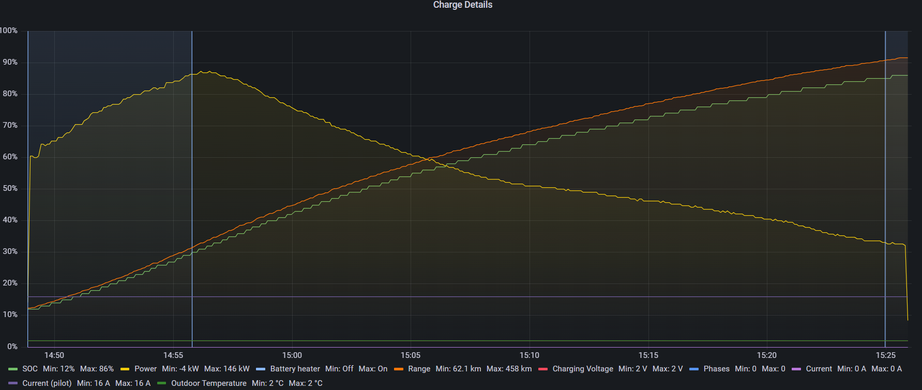922x390 pixels.
Task: Toggle the SOC series legend label
Action: click(30, 369)
